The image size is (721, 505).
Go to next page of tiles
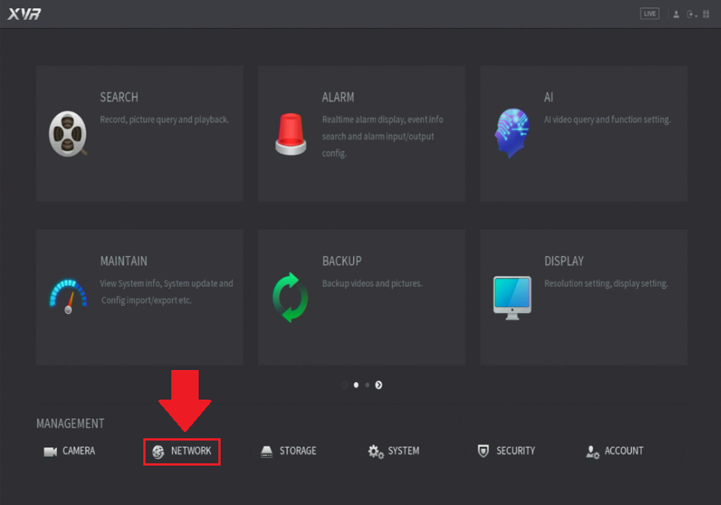pyautogui.click(x=378, y=385)
